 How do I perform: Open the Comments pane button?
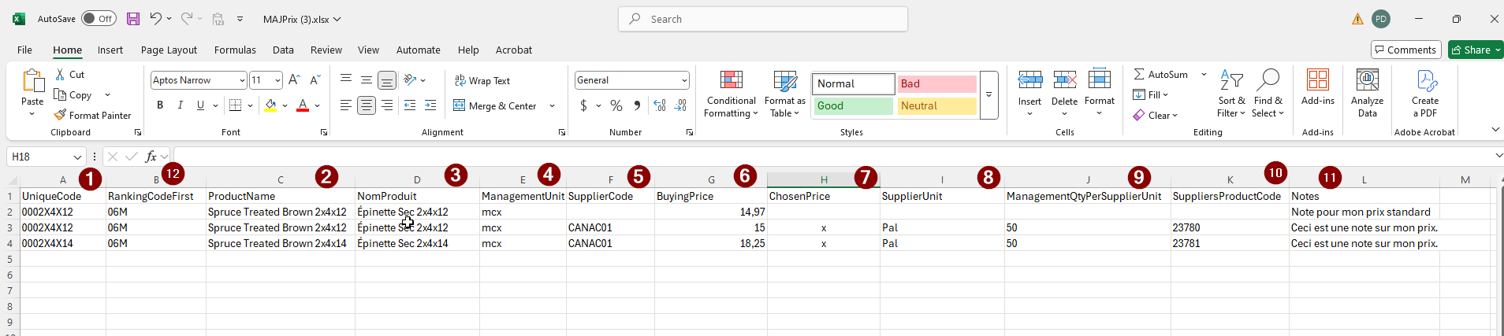(1405, 50)
